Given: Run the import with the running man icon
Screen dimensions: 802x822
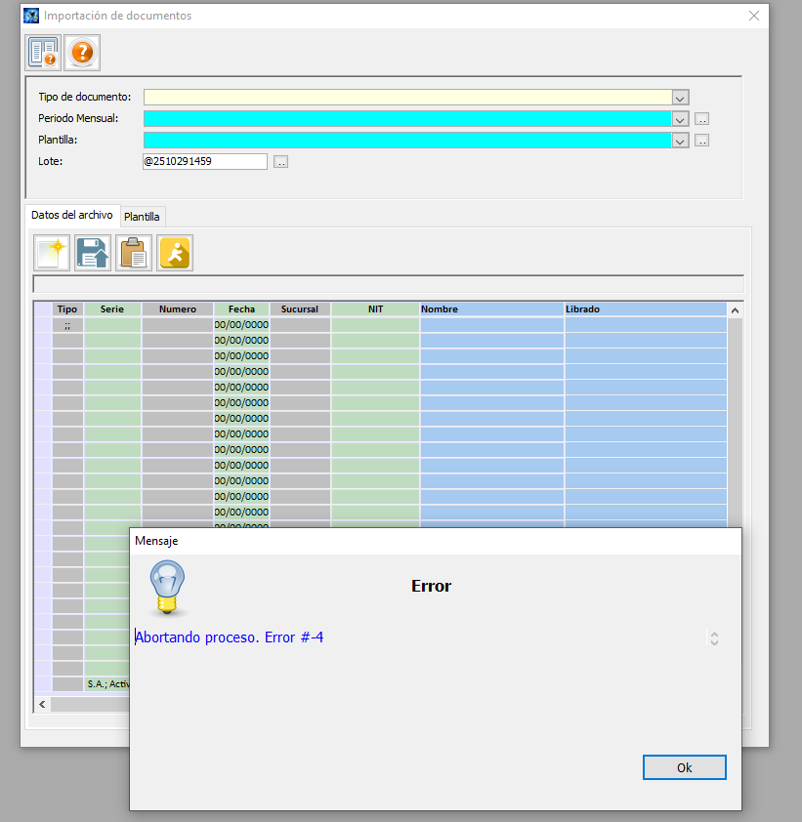Looking at the screenshot, I should (x=175, y=253).
